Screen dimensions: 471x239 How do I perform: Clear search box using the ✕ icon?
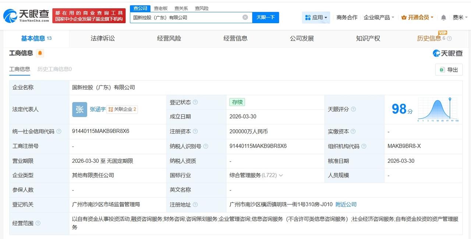pos(245,17)
